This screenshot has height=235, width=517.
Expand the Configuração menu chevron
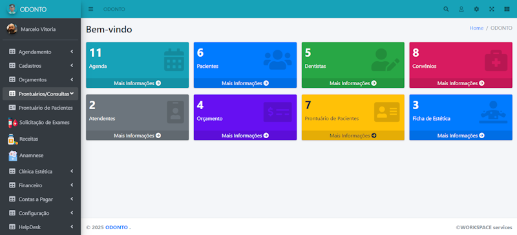click(72, 212)
